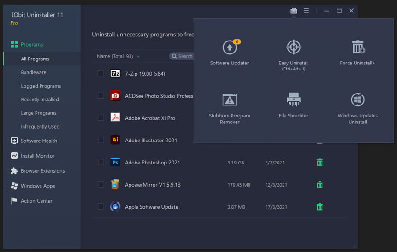Screen dimensions: 397x252
Task: Click the Browser Extensions puzzle icon
Action: tap(14, 171)
